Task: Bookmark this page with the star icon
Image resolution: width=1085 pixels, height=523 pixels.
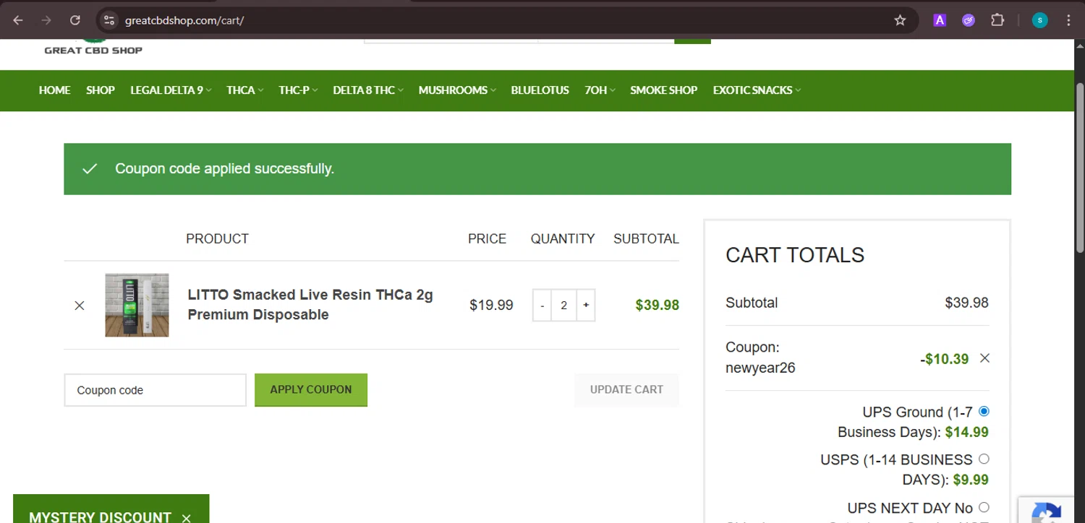Action: tap(900, 20)
